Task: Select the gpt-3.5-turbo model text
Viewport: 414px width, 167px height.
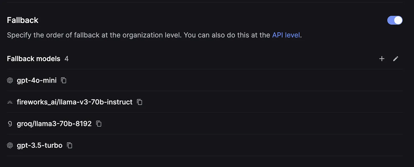Action: 40,145
